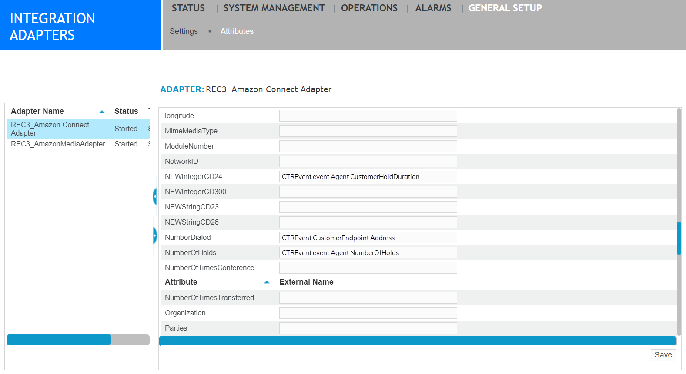The image size is (686, 374).
Task: Click the NumberOfTimesConference input field
Action: (x=368, y=268)
